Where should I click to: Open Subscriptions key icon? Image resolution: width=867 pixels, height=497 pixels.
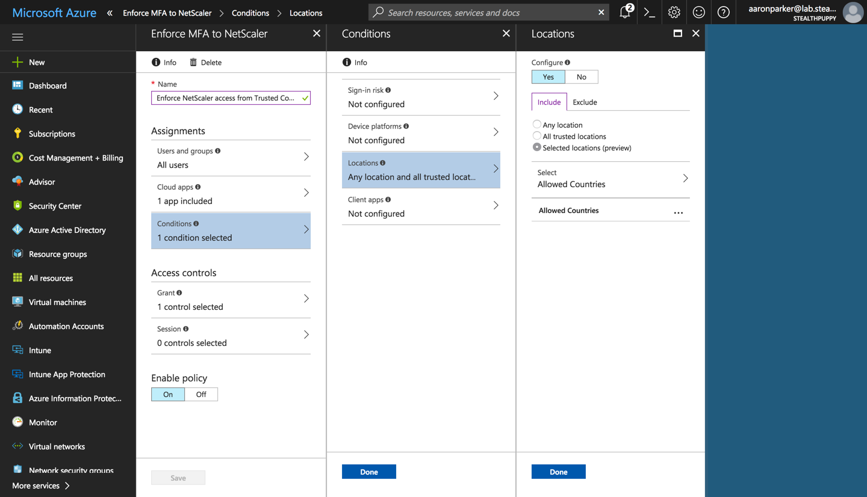pos(17,134)
